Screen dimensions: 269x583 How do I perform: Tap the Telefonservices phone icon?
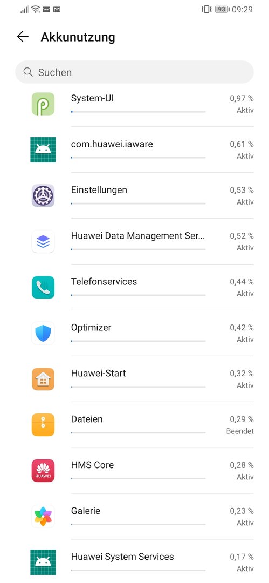[43, 287]
